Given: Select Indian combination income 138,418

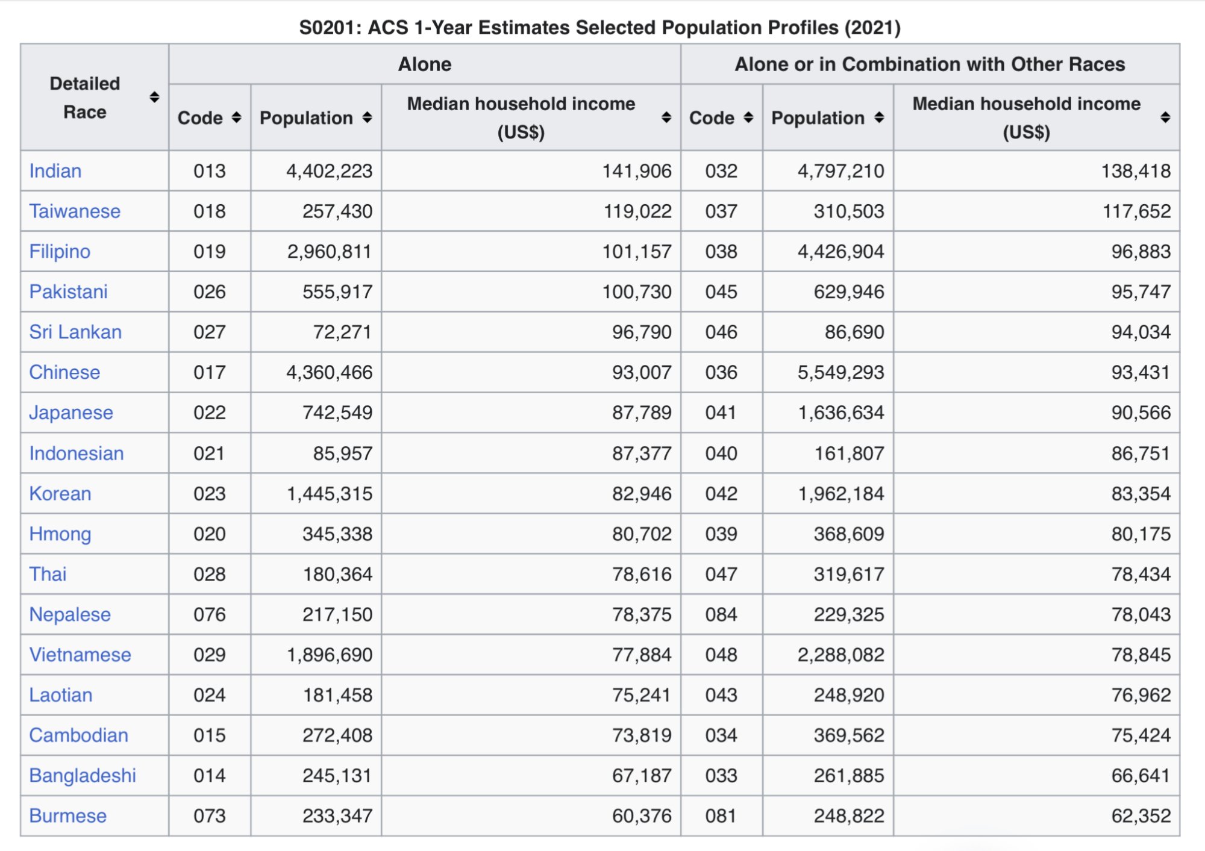Looking at the screenshot, I should pos(1136,171).
